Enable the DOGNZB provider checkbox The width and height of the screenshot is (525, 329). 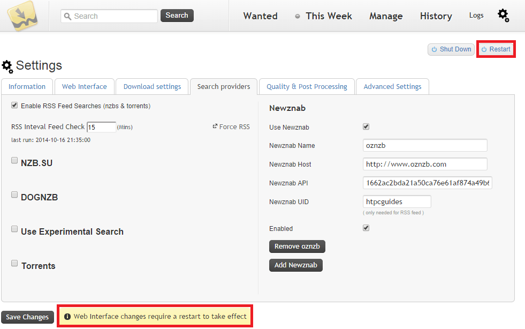(14, 195)
